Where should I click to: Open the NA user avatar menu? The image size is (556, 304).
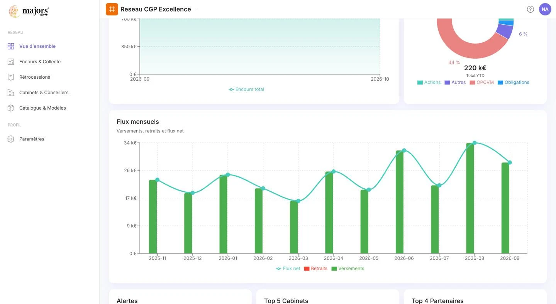pos(545,9)
